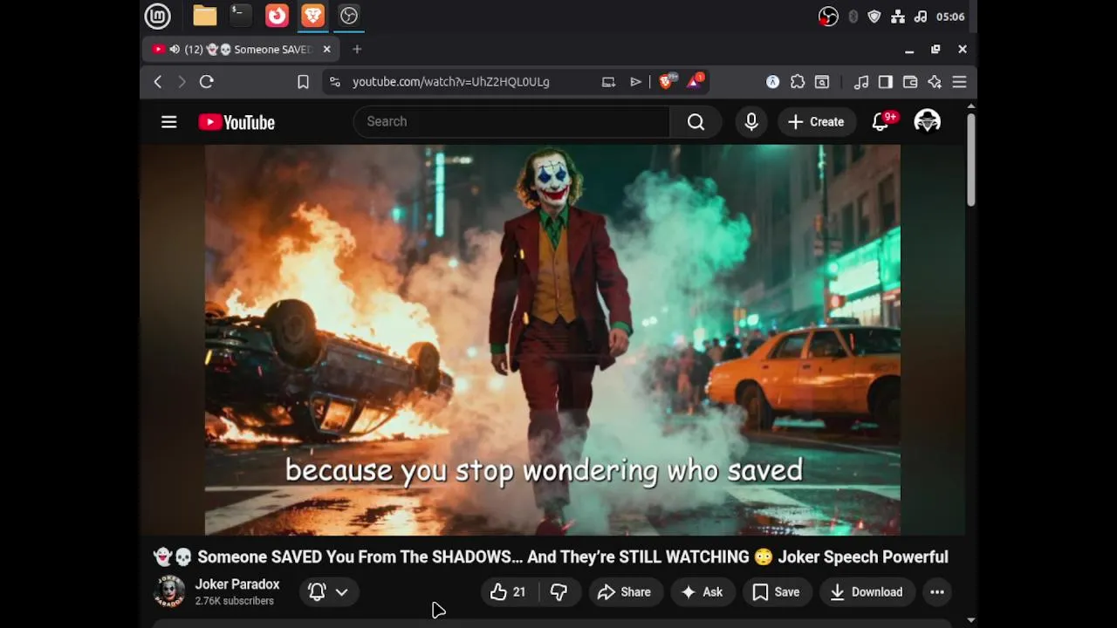Open the blue circular extension icon
The width and height of the screenshot is (1117, 628).
tap(772, 82)
